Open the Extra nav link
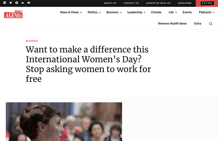 (x=197, y=23)
